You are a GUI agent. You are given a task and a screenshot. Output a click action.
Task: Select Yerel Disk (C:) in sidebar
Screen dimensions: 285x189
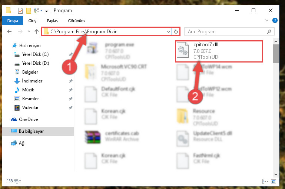pos(35,54)
